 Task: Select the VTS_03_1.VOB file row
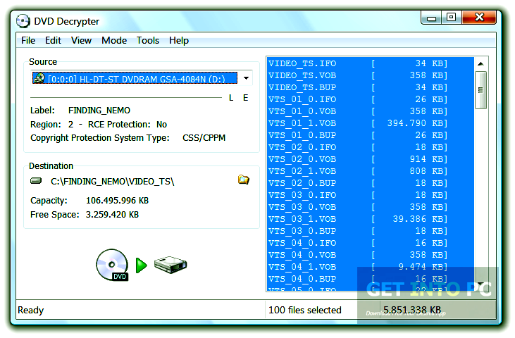pos(371,219)
